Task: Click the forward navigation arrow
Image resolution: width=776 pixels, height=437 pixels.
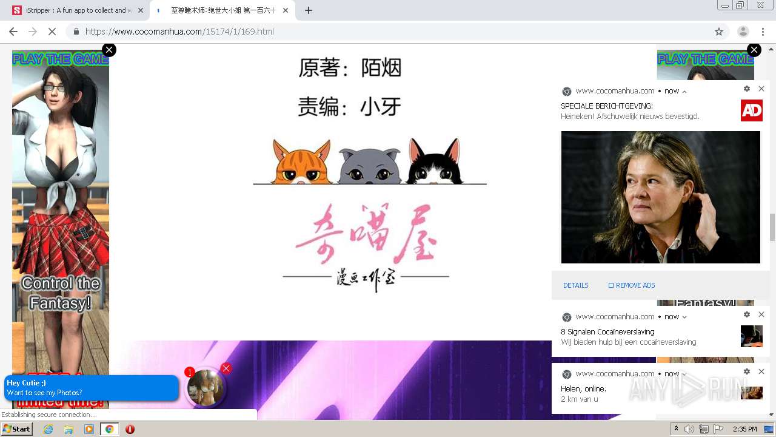Action: 33,32
